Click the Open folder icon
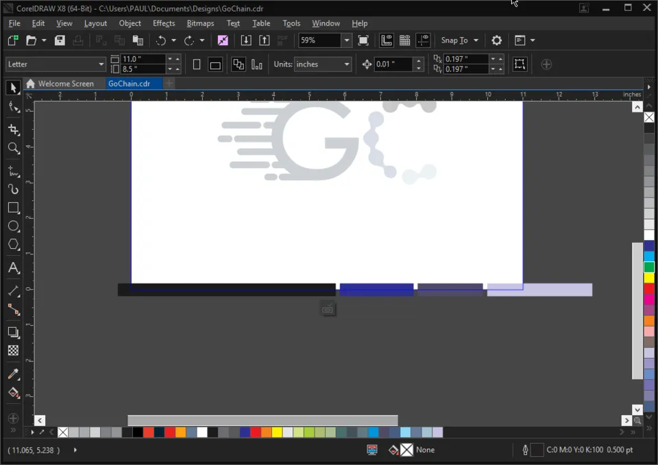 (31, 40)
